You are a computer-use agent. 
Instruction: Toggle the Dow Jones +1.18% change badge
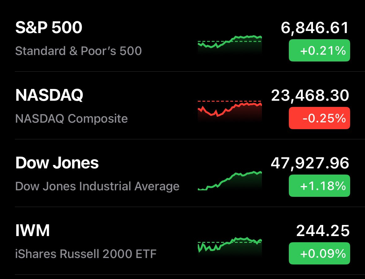tap(319, 186)
